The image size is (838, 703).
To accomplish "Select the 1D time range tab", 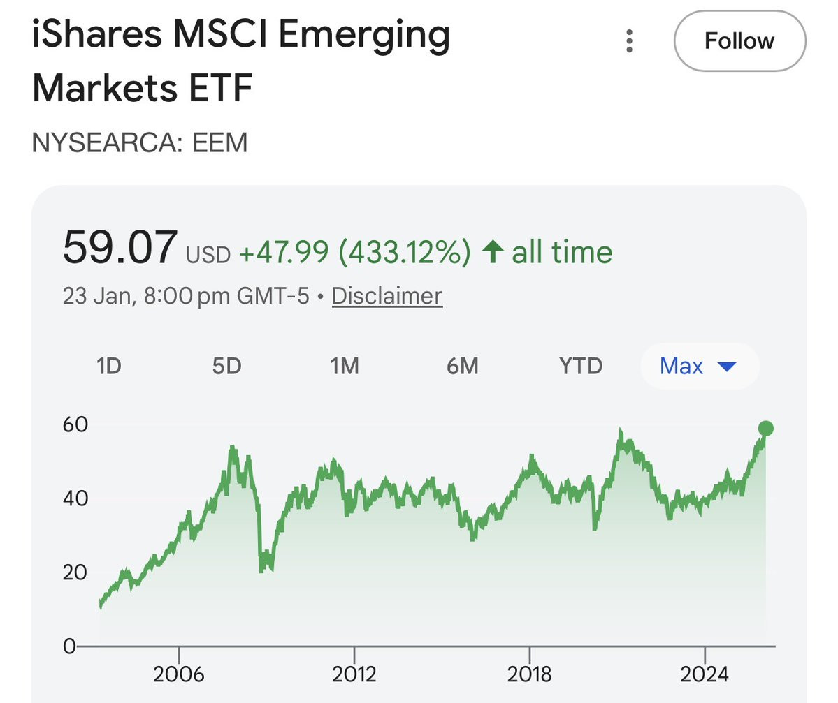I will [x=109, y=367].
